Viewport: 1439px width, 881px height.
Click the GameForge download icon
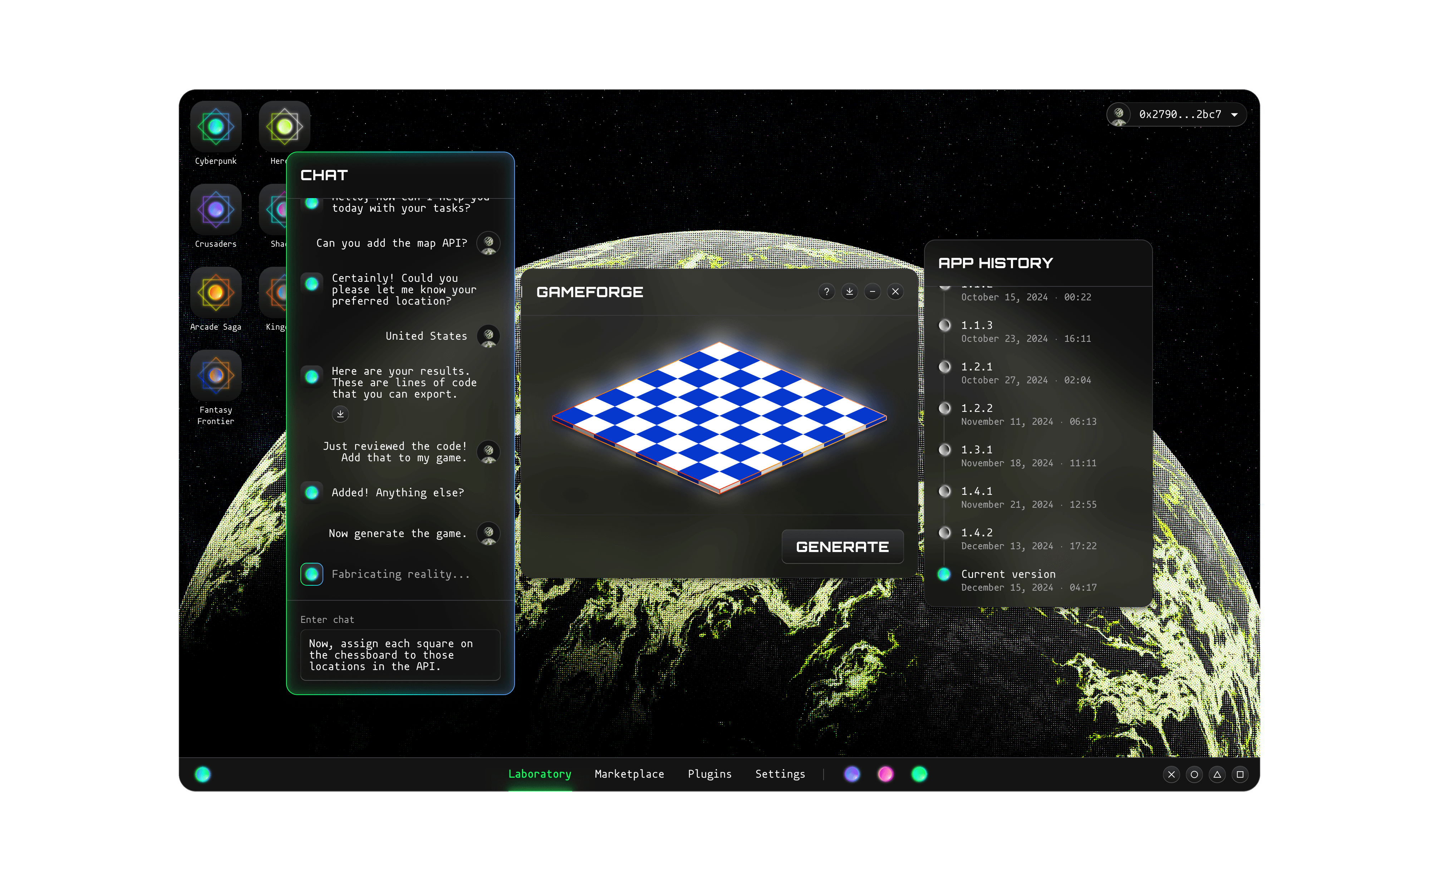(849, 292)
